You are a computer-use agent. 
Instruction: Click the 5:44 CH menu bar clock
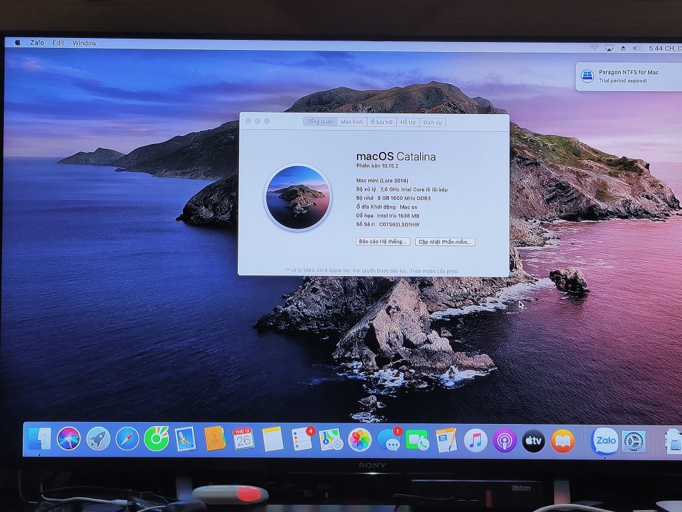[665, 48]
